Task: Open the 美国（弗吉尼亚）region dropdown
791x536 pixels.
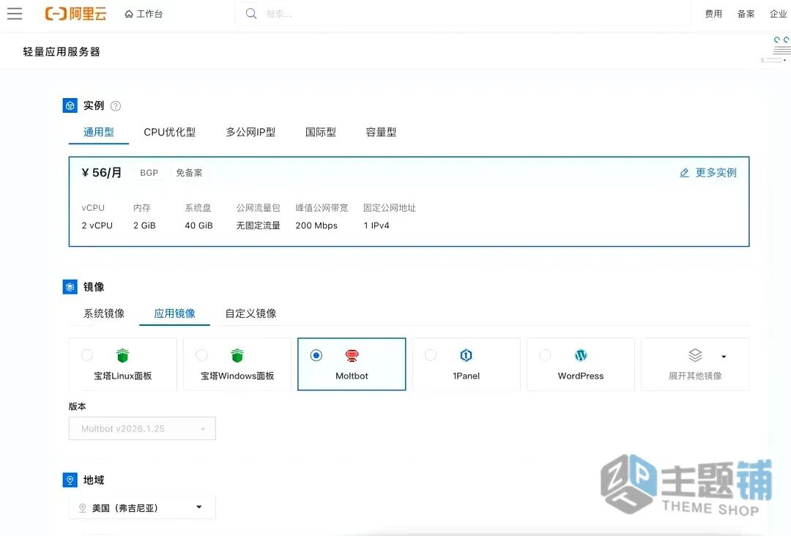Action: pyautogui.click(x=142, y=507)
